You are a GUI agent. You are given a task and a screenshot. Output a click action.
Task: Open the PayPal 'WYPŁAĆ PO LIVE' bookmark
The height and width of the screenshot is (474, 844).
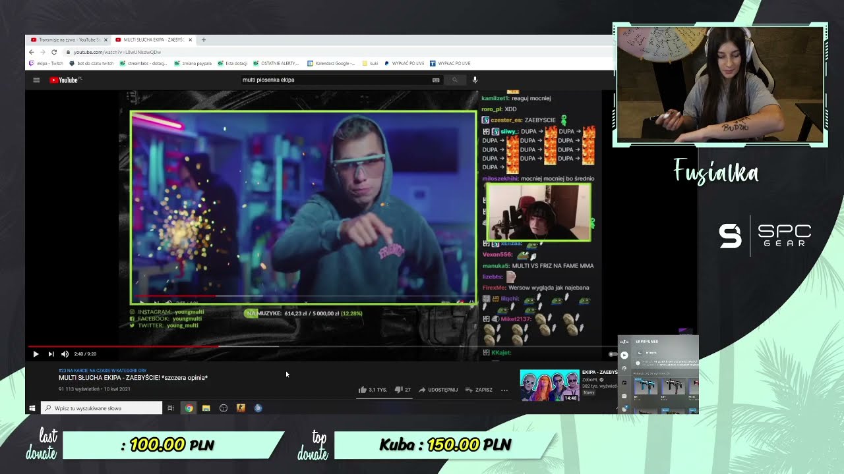[x=405, y=63]
